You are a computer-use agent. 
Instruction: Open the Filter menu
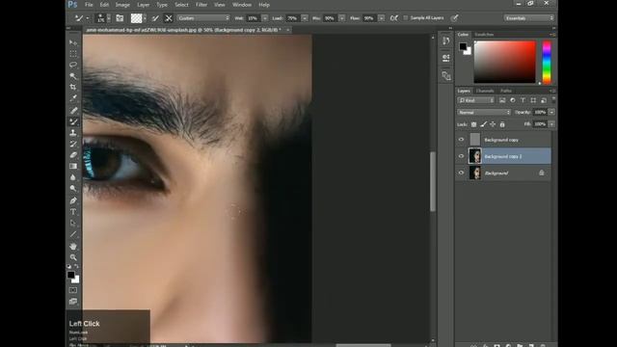pyautogui.click(x=201, y=5)
